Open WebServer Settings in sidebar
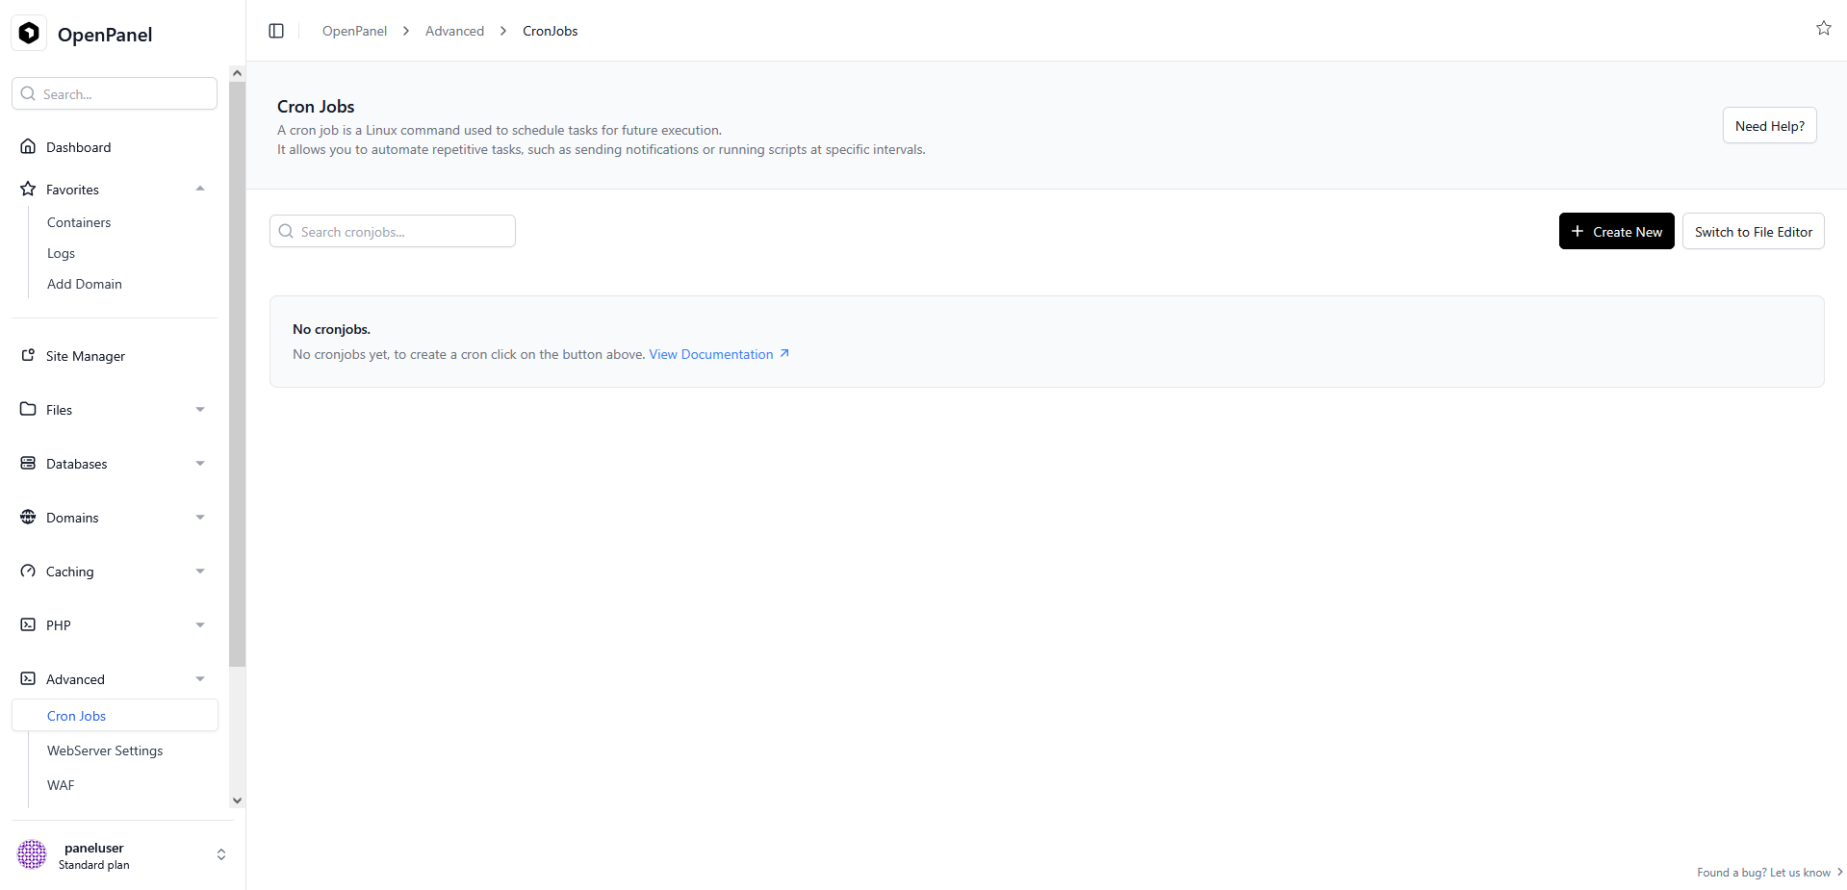 click(x=105, y=750)
